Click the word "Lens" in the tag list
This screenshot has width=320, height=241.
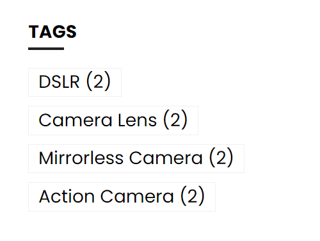click(x=137, y=120)
